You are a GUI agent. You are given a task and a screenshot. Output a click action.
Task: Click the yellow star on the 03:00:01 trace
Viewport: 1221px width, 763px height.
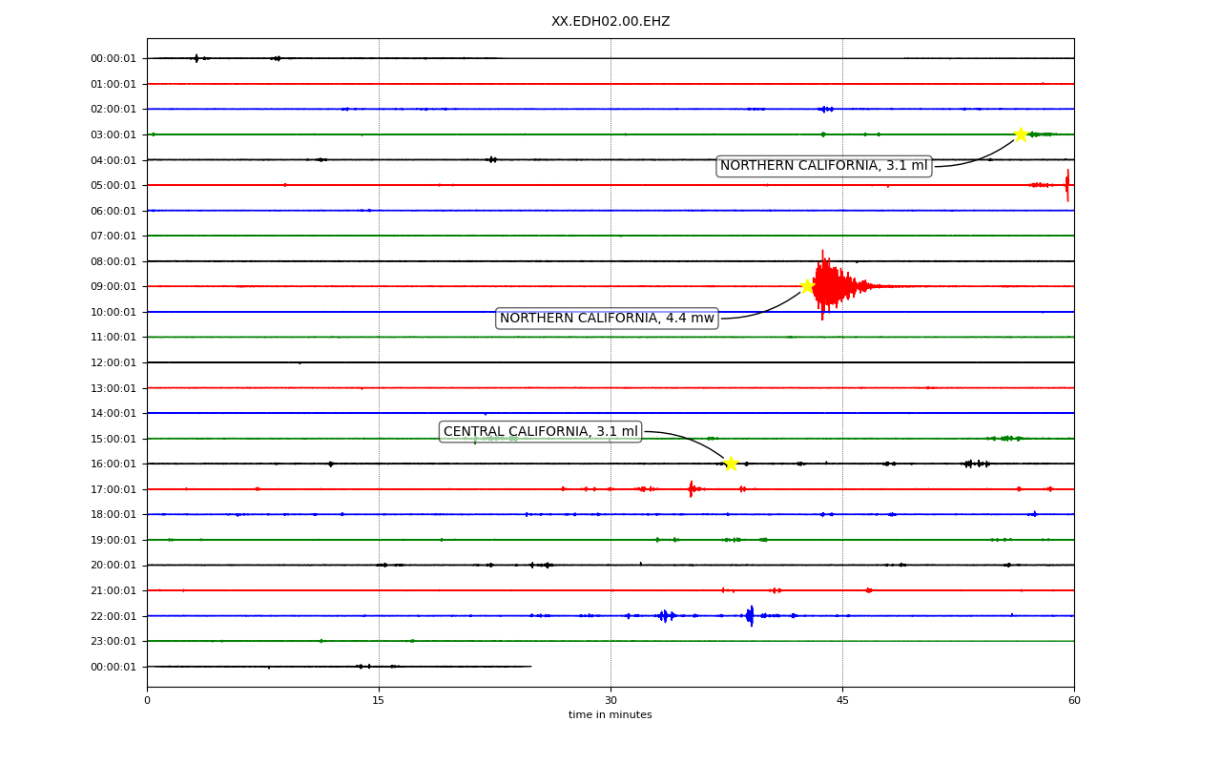click(x=1021, y=134)
